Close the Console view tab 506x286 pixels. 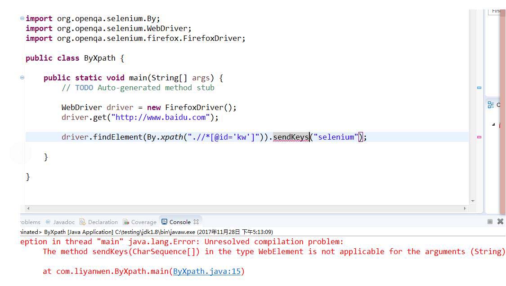tap(196, 222)
